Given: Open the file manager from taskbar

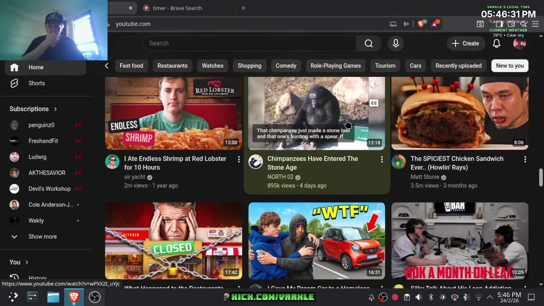Looking at the screenshot, I should point(53,297).
